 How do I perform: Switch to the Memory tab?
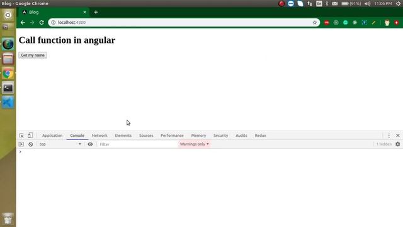click(x=199, y=136)
